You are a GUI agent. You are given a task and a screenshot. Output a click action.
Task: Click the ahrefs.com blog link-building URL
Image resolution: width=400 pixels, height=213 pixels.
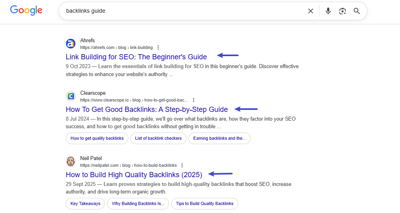pyautogui.click(x=116, y=47)
